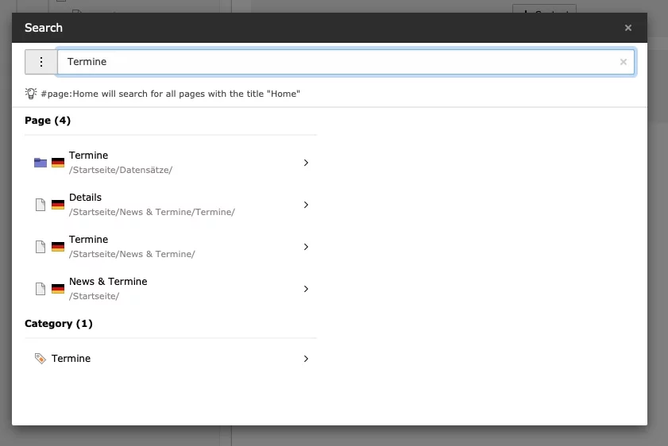Click the Termine search input field
This screenshot has width=668, height=446.
click(346, 62)
